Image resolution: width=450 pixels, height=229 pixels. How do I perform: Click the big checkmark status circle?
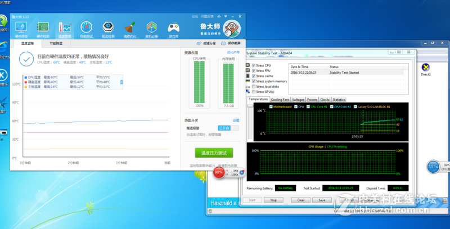(x=26, y=59)
